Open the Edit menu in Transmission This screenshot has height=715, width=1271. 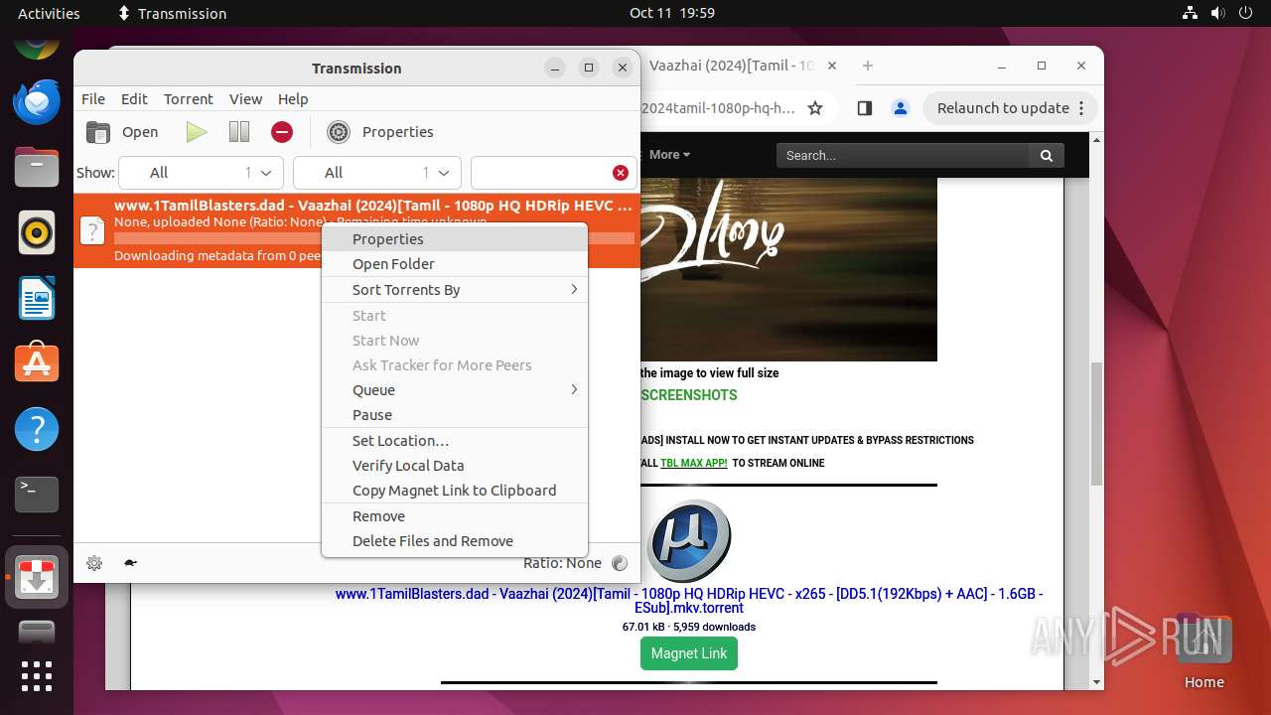(x=134, y=99)
